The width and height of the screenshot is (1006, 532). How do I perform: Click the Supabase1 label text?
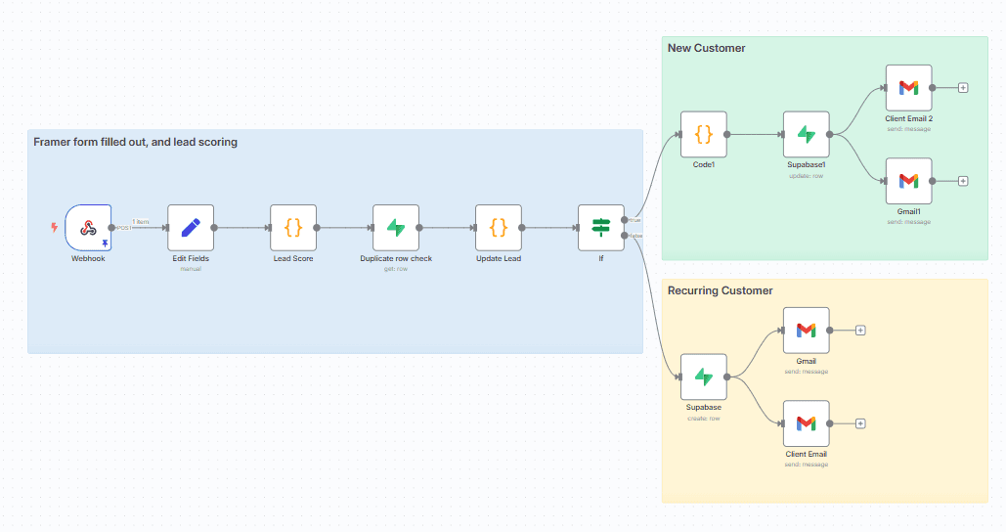pos(807,165)
